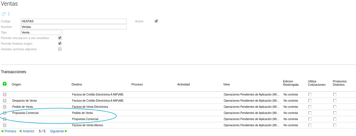Uncheck Permitir vinculacion a otro workflow
Image resolution: width=356 pixels, height=136 pixels.
60,38
